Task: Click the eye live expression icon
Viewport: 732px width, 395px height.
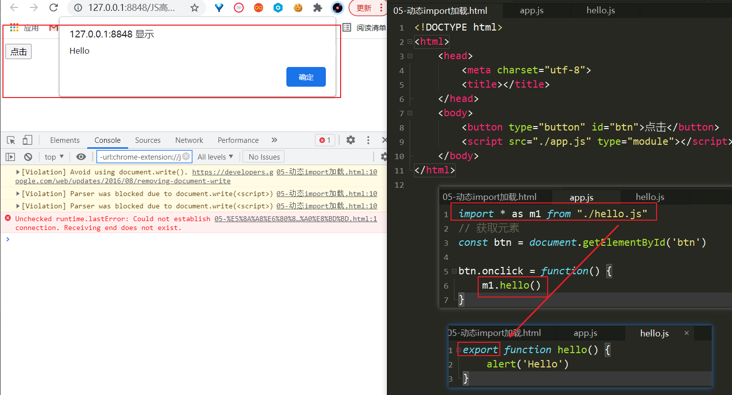Action: (81, 157)
